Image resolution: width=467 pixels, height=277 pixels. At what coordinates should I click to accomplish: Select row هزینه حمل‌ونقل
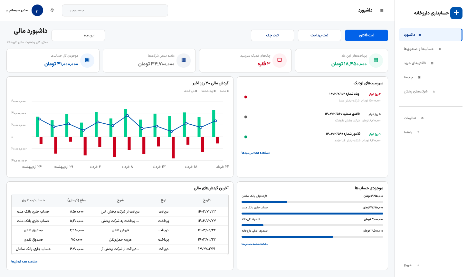click(120, 240)
